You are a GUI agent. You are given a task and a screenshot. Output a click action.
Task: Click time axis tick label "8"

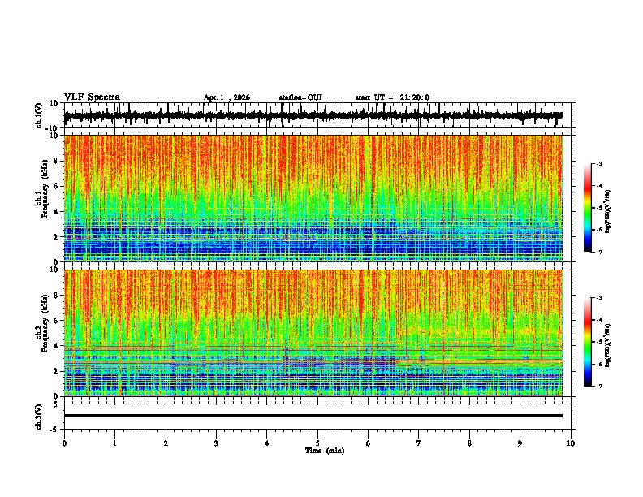(x=469, y=443)
